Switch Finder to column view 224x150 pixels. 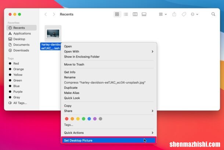(x=135, y=14)
